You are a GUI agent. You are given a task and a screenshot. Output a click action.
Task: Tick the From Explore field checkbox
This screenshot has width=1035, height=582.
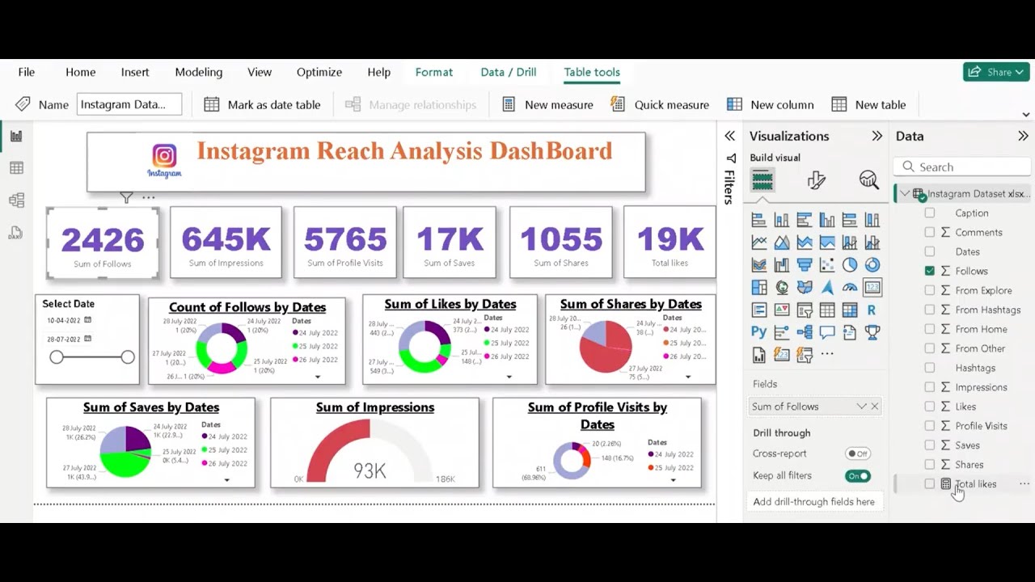tap(929, 291)
